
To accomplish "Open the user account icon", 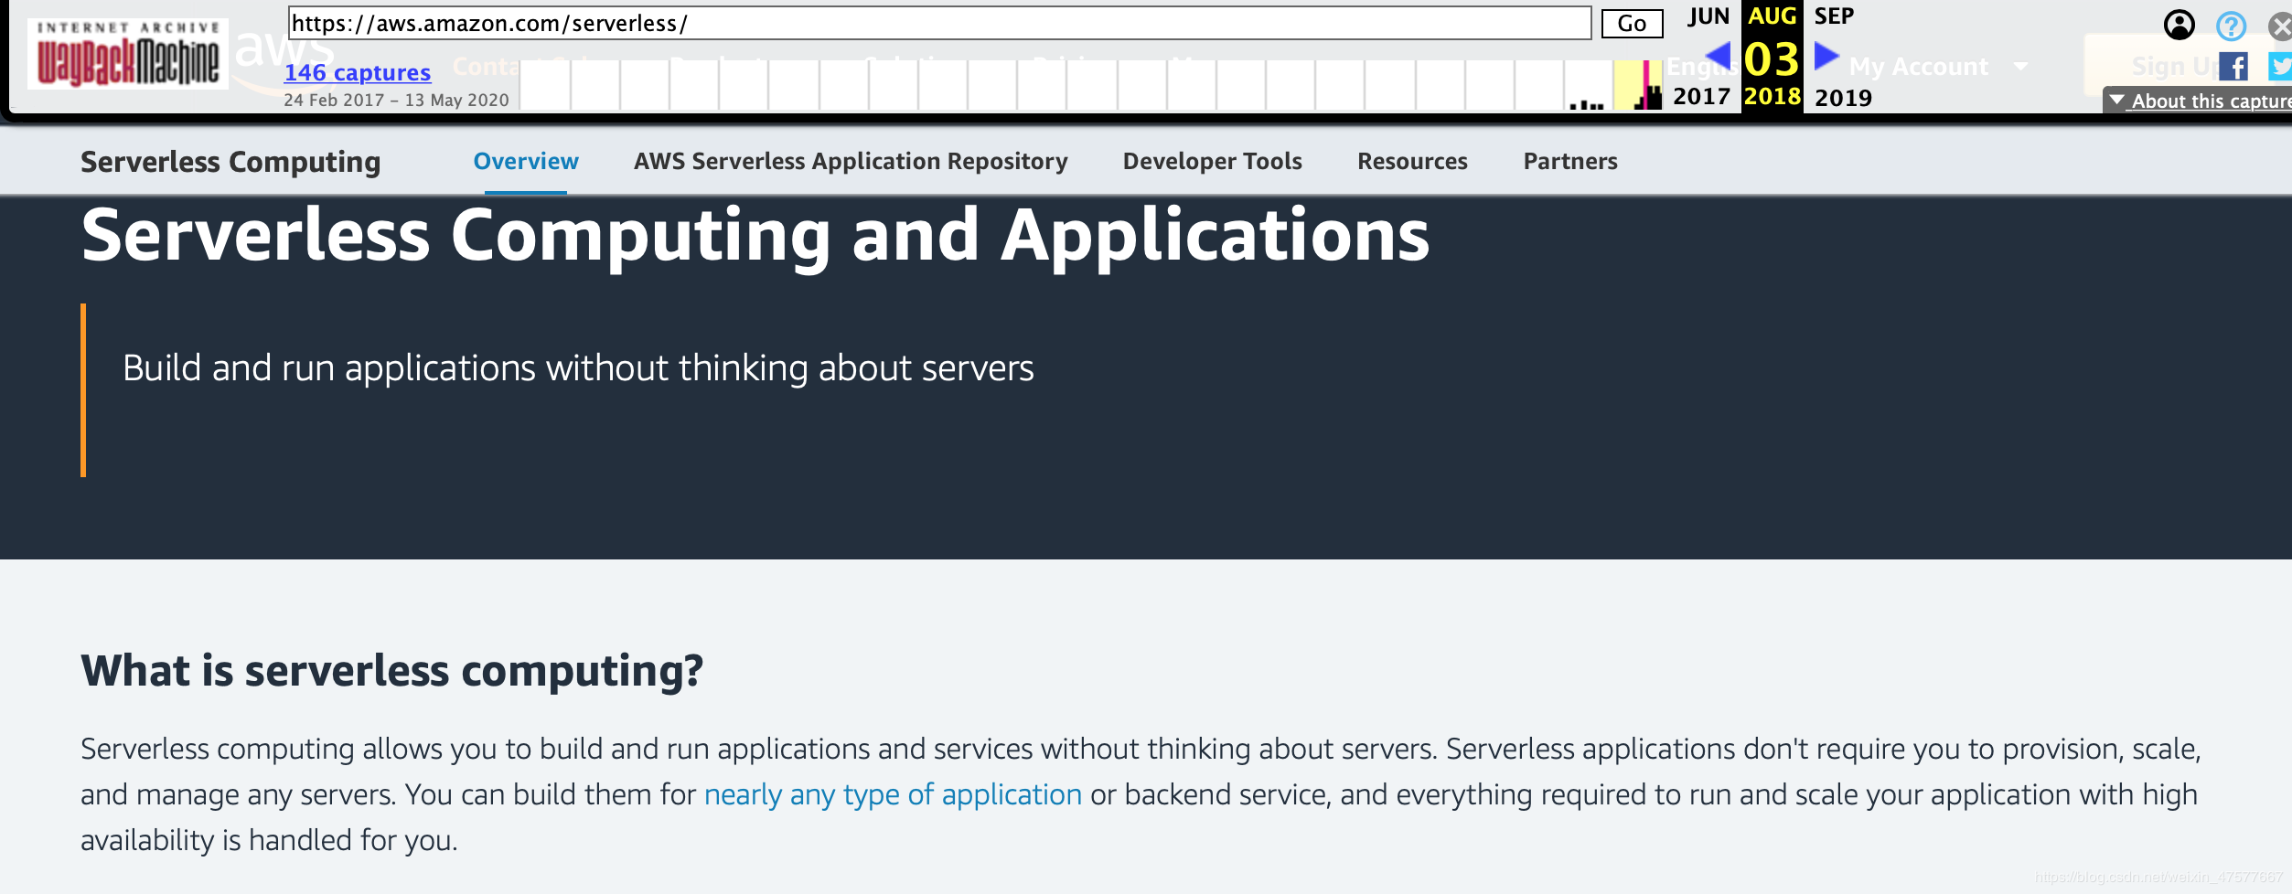I will pos(2180,25).
